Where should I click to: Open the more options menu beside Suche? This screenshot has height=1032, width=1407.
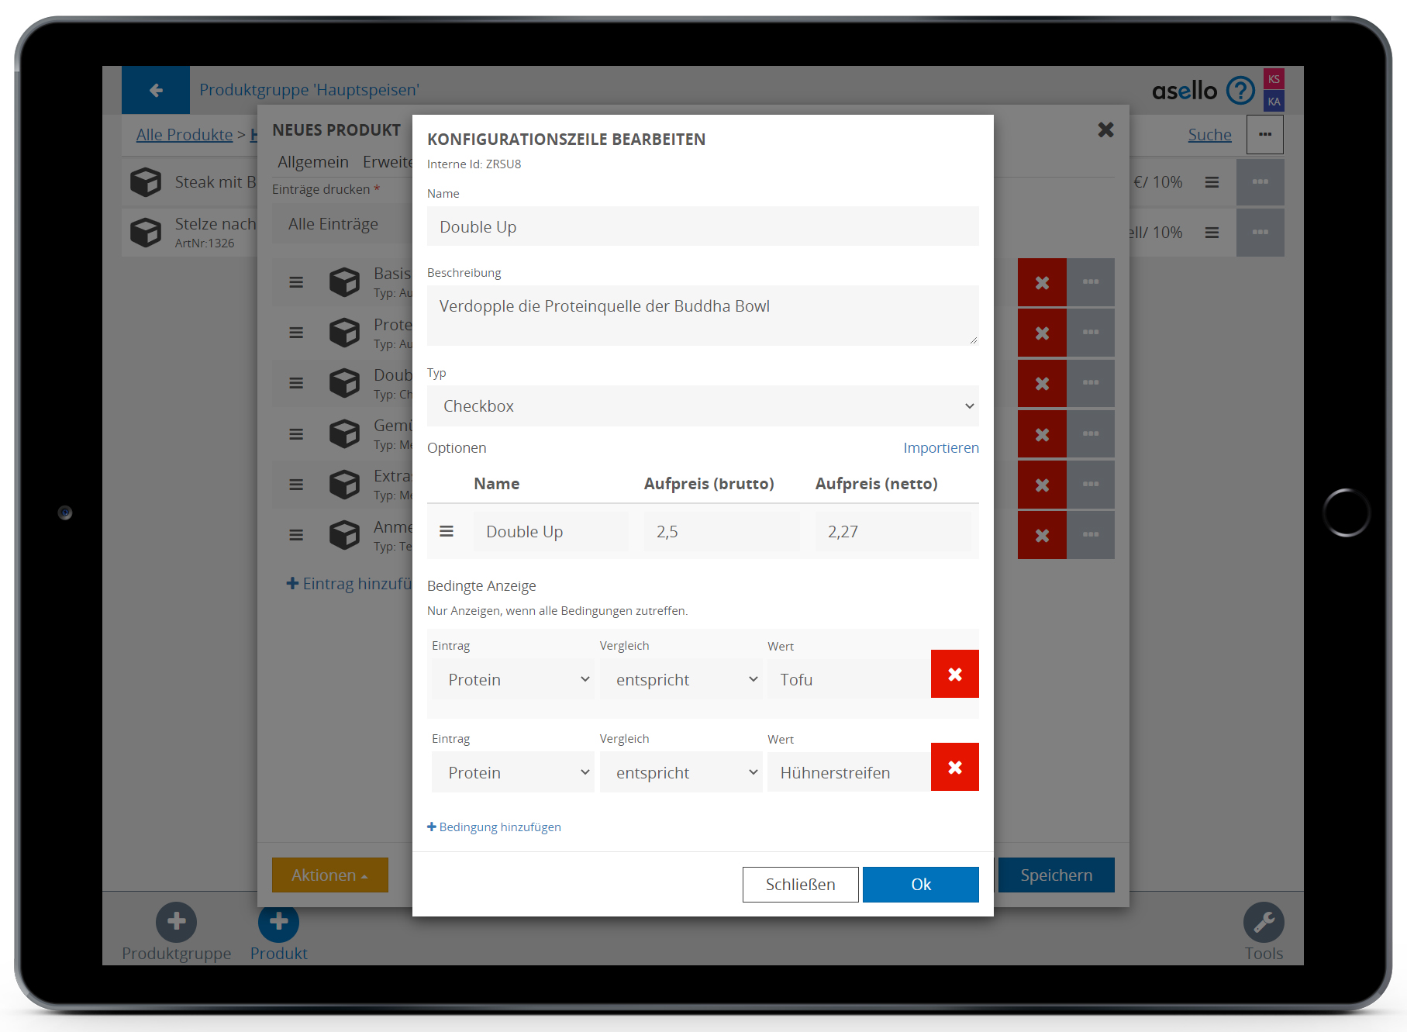coord(1264,135)
